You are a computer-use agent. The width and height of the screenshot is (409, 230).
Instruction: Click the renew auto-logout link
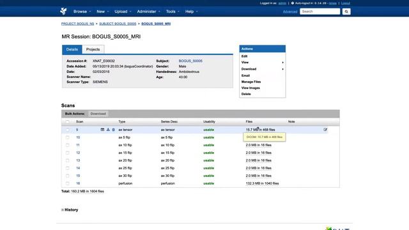[x=332, y=3]
